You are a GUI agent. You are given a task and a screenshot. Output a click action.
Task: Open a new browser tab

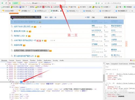[x=132, y=11]
